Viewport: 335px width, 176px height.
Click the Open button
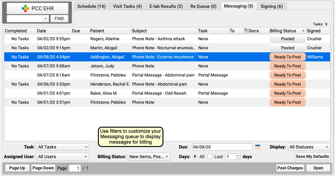click(318, 168)
